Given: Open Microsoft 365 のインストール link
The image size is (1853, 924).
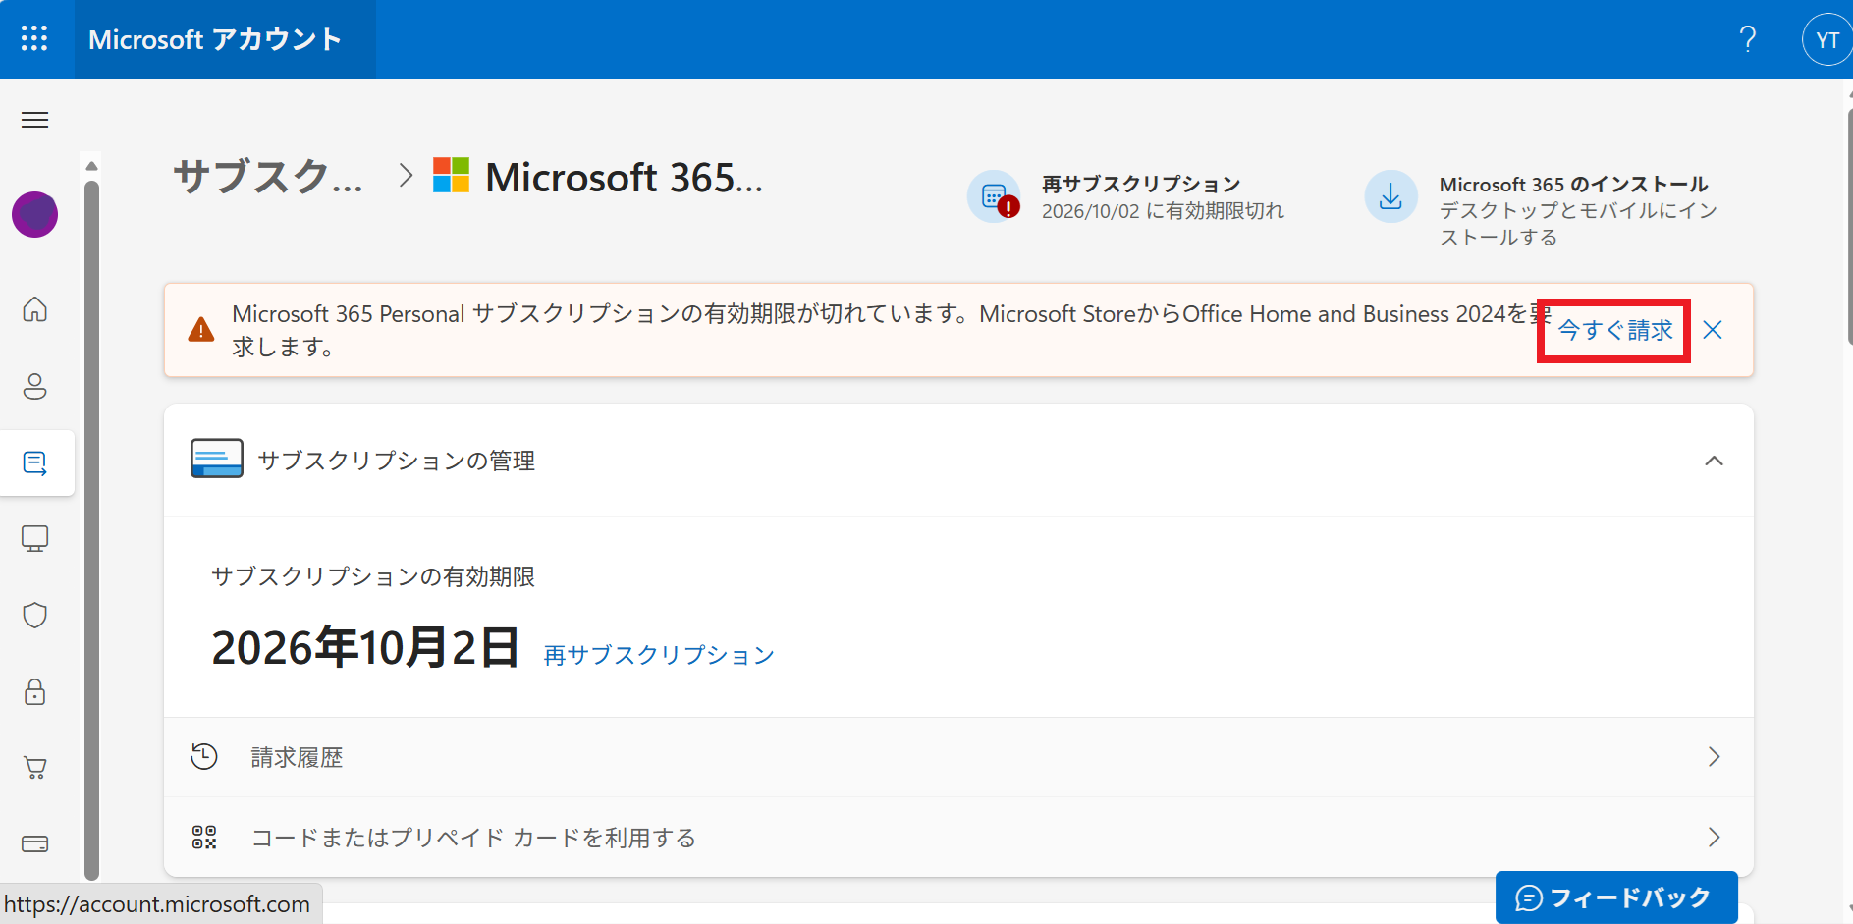Looking at the screenshot, I should coord(1574,184).
